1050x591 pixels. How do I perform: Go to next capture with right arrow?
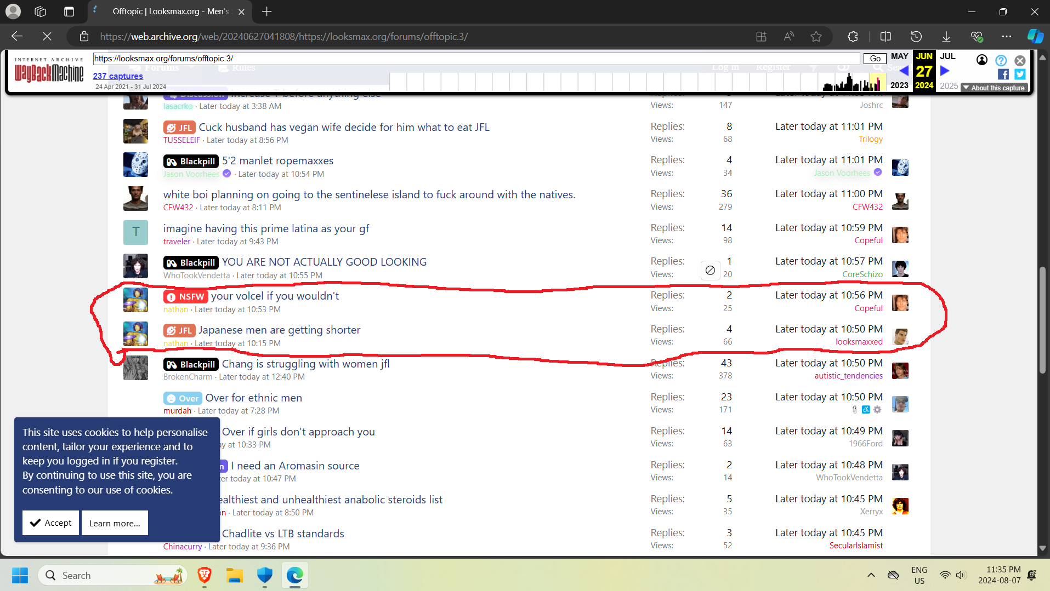click(945, 71)
